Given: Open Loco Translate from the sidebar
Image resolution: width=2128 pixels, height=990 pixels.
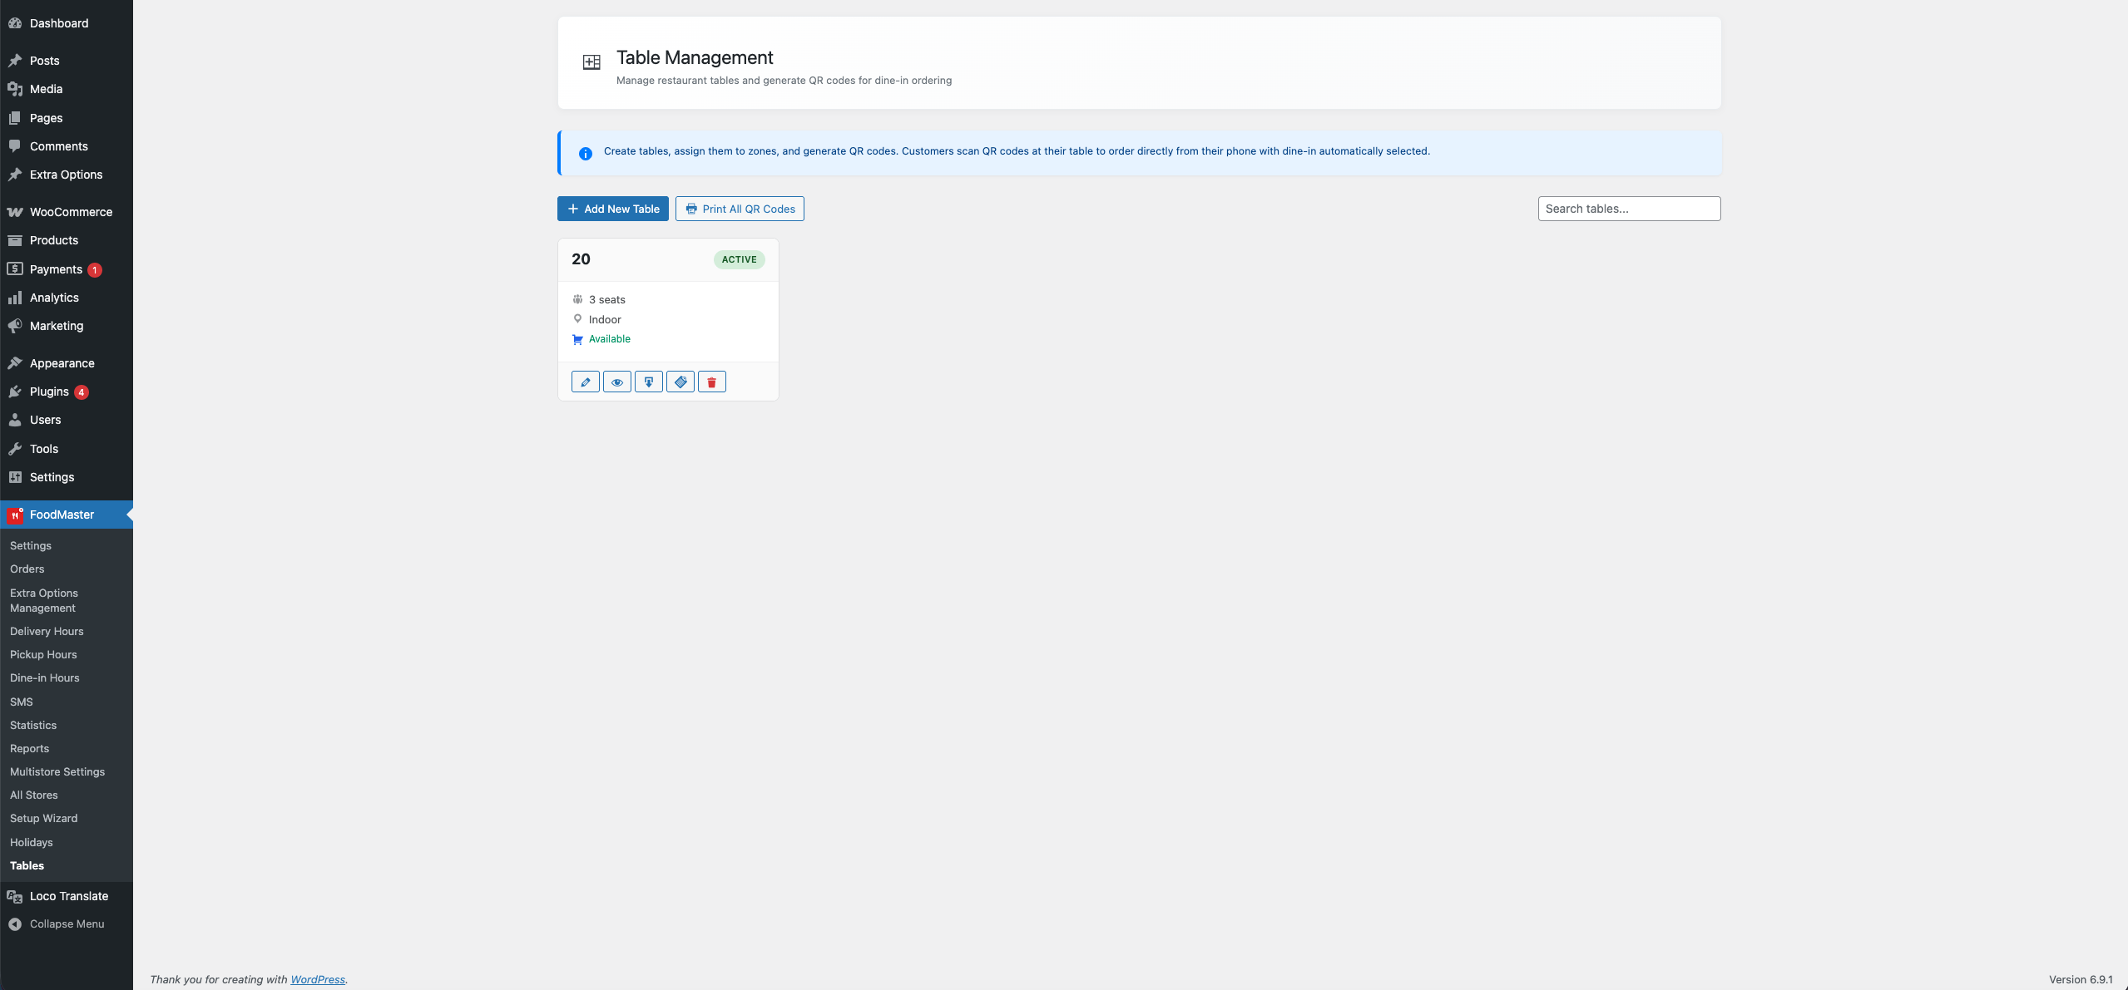Looking at the screenshot, I should click(68, 896).
